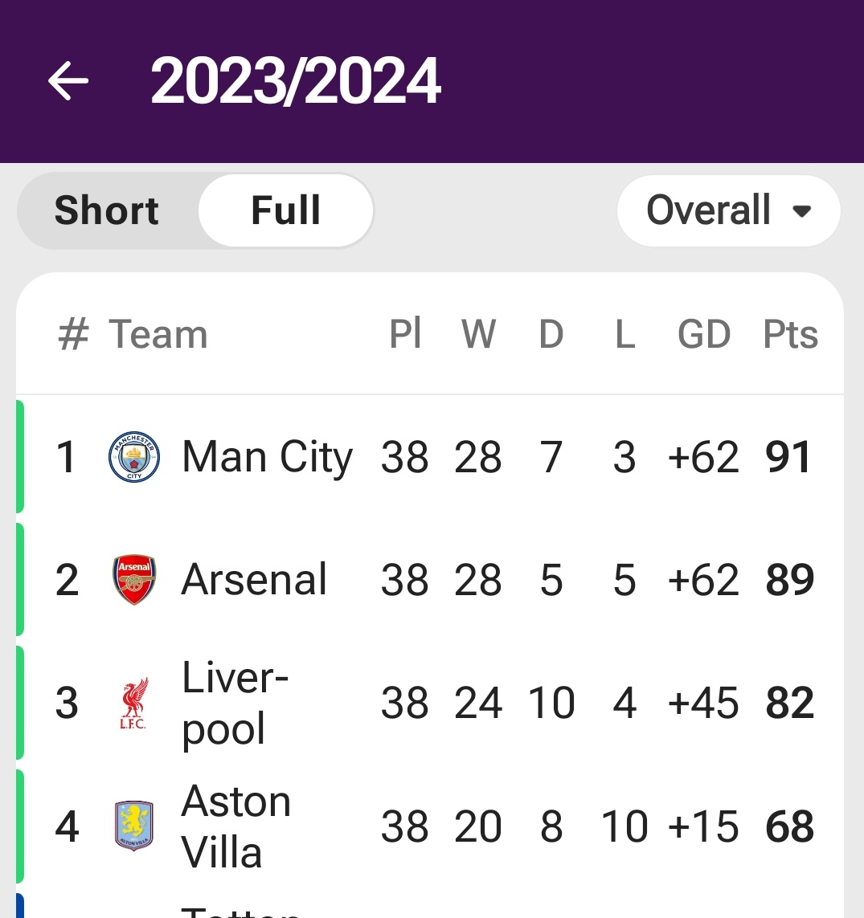This screenshot has width=864, height=918.
Task: Click the Liverpool LFC crest
Action: click(x=134, y=703)
